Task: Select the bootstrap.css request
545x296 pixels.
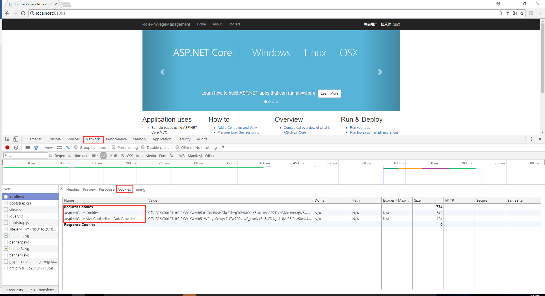Action: [x=30, y=203]
